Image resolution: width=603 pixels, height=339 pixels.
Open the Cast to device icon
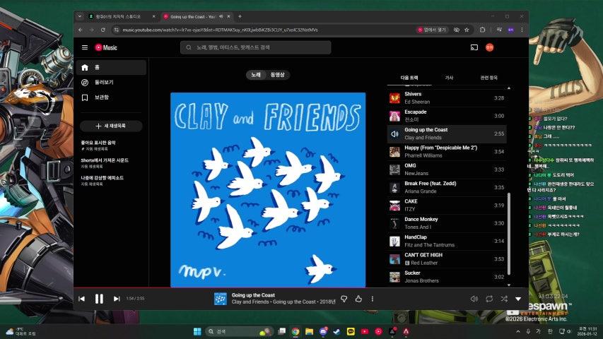474,47
